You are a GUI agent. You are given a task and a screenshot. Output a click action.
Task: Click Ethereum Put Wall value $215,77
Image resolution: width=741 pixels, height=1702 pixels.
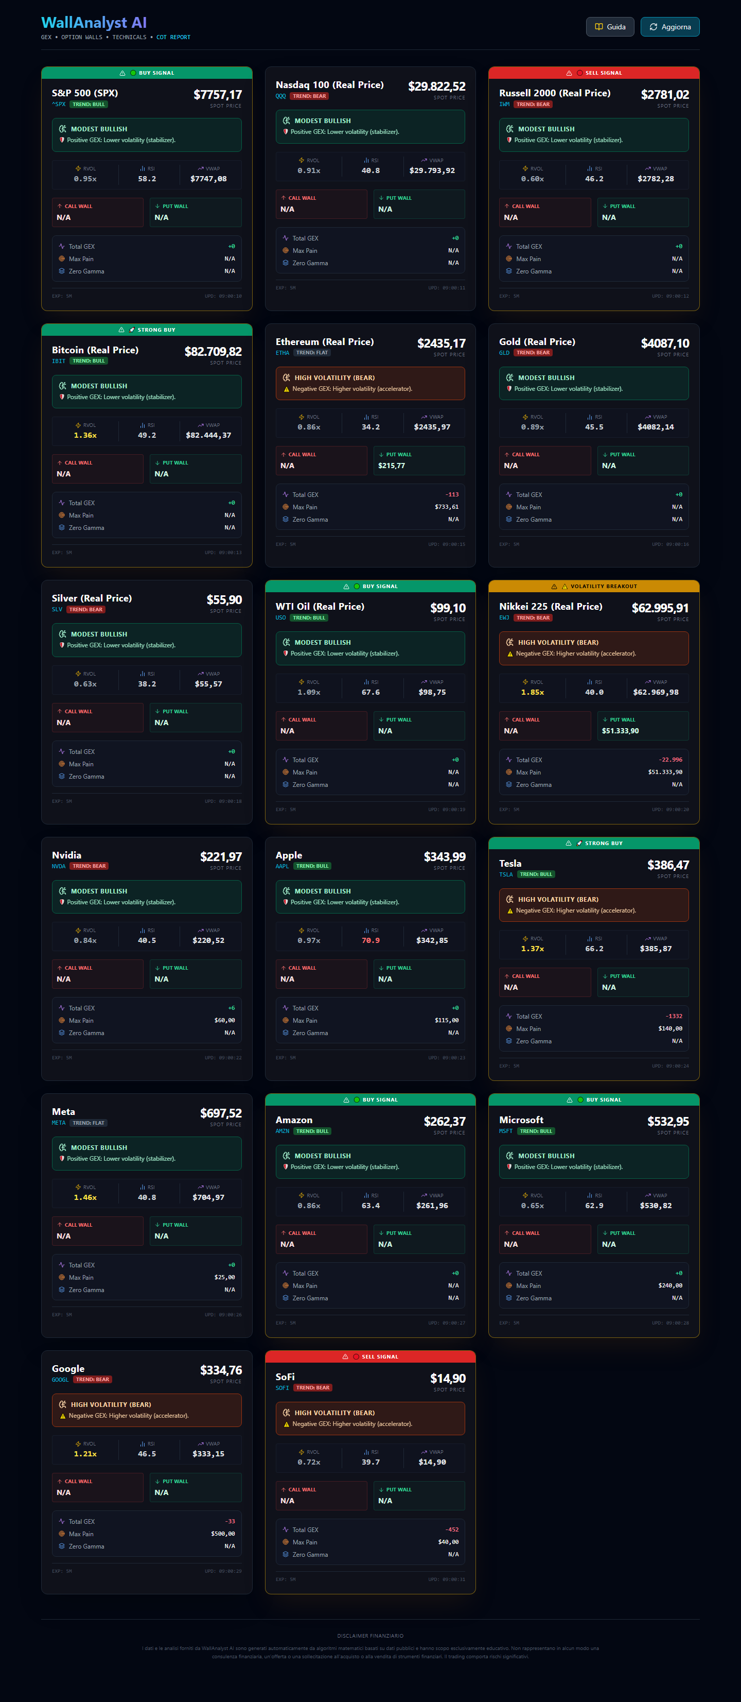392,466
